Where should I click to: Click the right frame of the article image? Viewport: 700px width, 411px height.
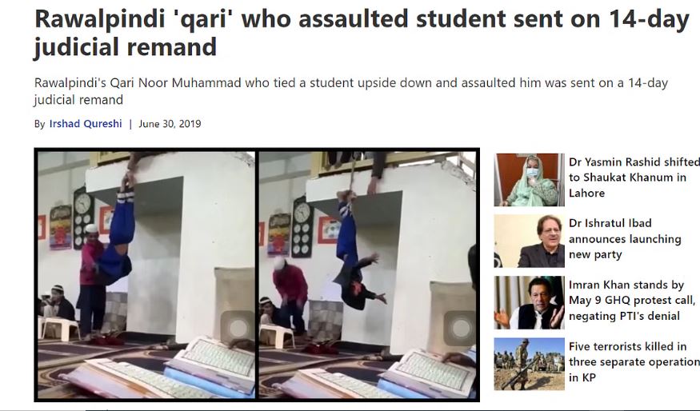point(367,275)
